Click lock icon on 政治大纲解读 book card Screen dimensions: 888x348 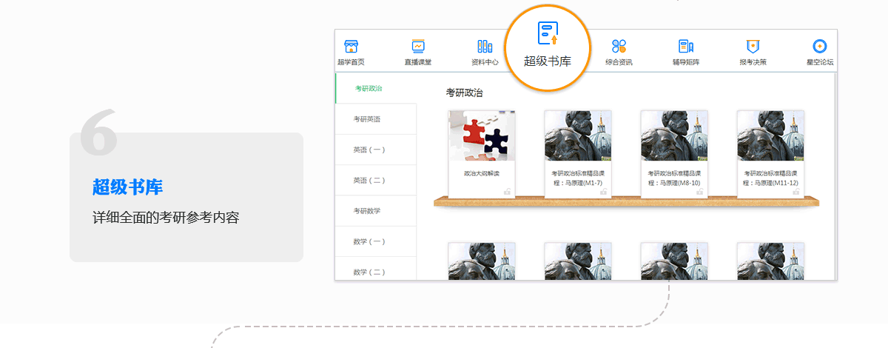(507, 191)
